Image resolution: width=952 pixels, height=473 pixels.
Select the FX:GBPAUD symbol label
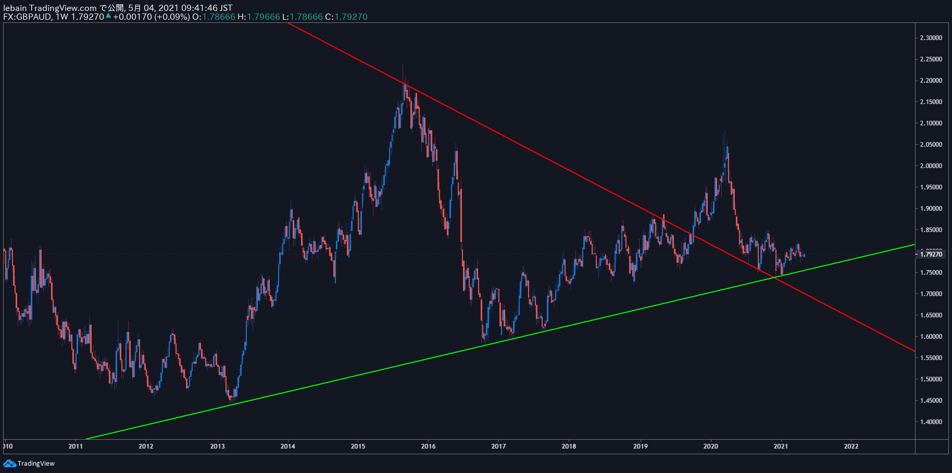[27, 17]
